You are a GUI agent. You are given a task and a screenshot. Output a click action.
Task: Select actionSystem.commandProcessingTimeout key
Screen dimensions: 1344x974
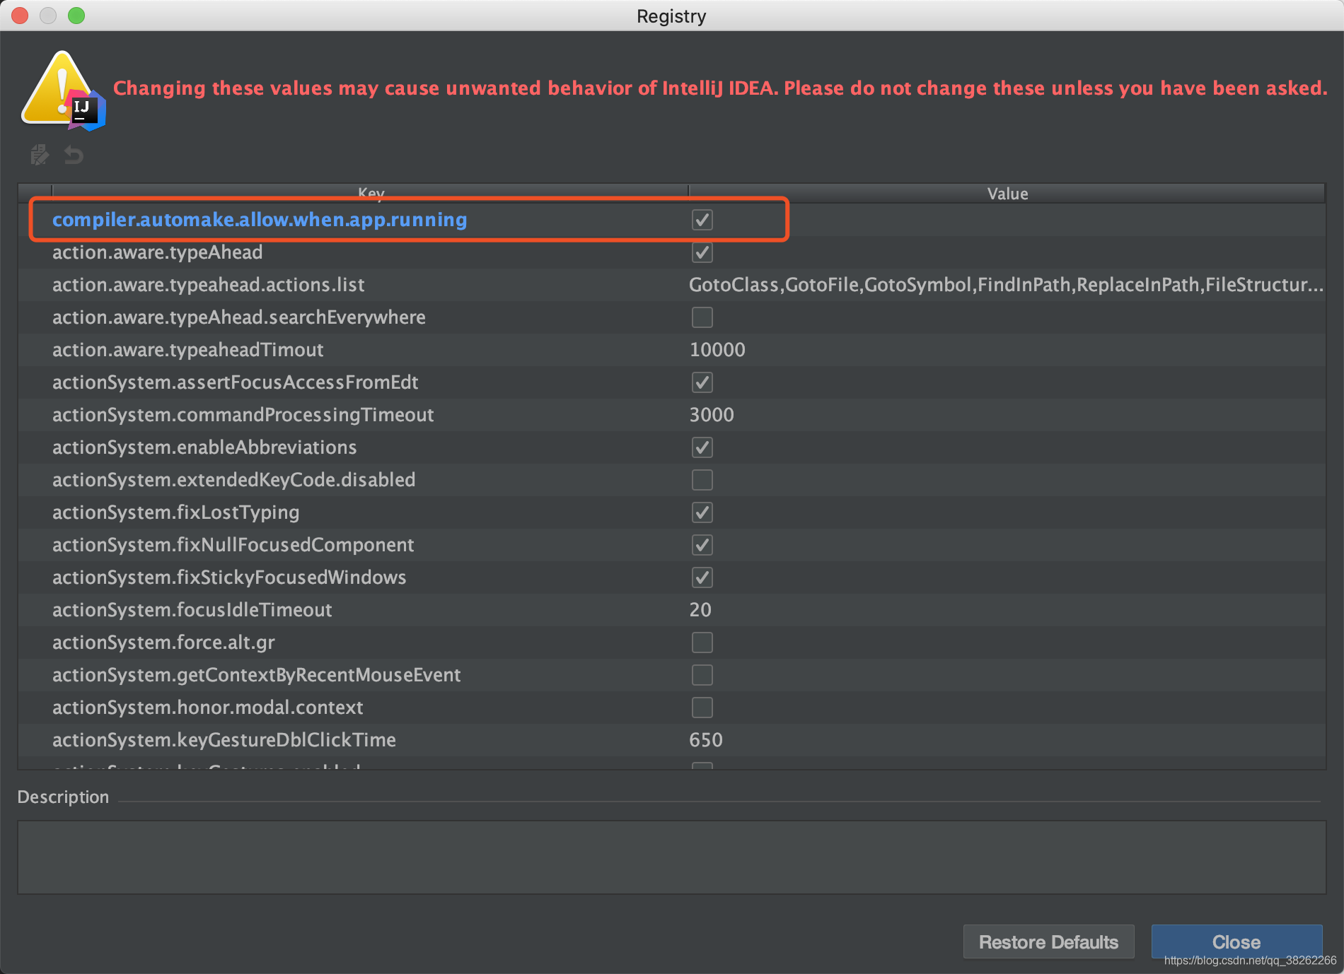coord(243,415)
